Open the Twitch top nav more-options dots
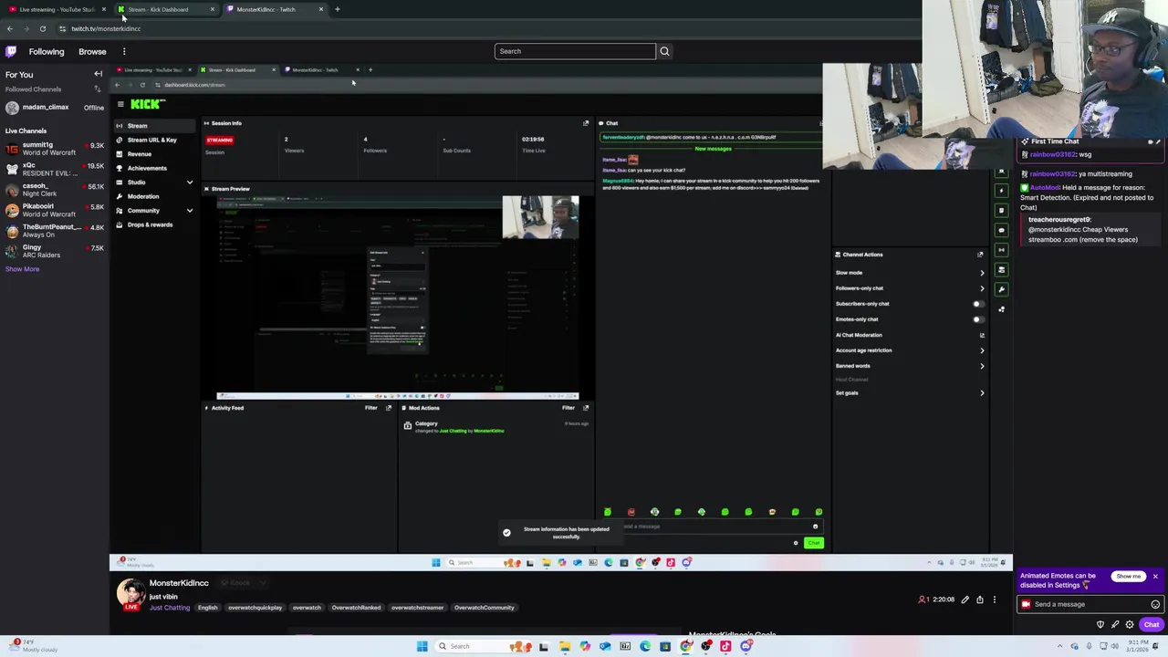The height and width of the screenshot is (657, 1168). click(x=124, y=52)
